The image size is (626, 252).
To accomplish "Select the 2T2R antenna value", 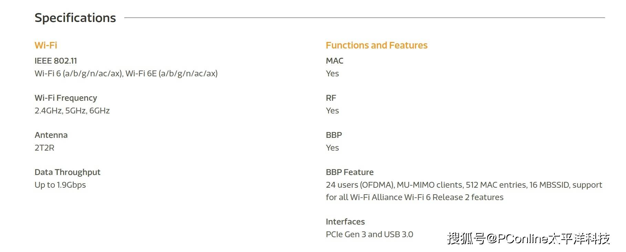I will [44, 148].
